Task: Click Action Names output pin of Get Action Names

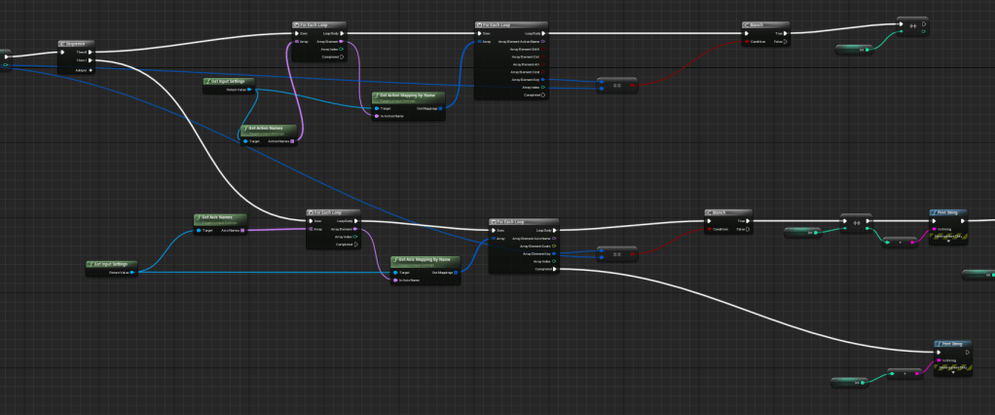Action: (292, 141)
